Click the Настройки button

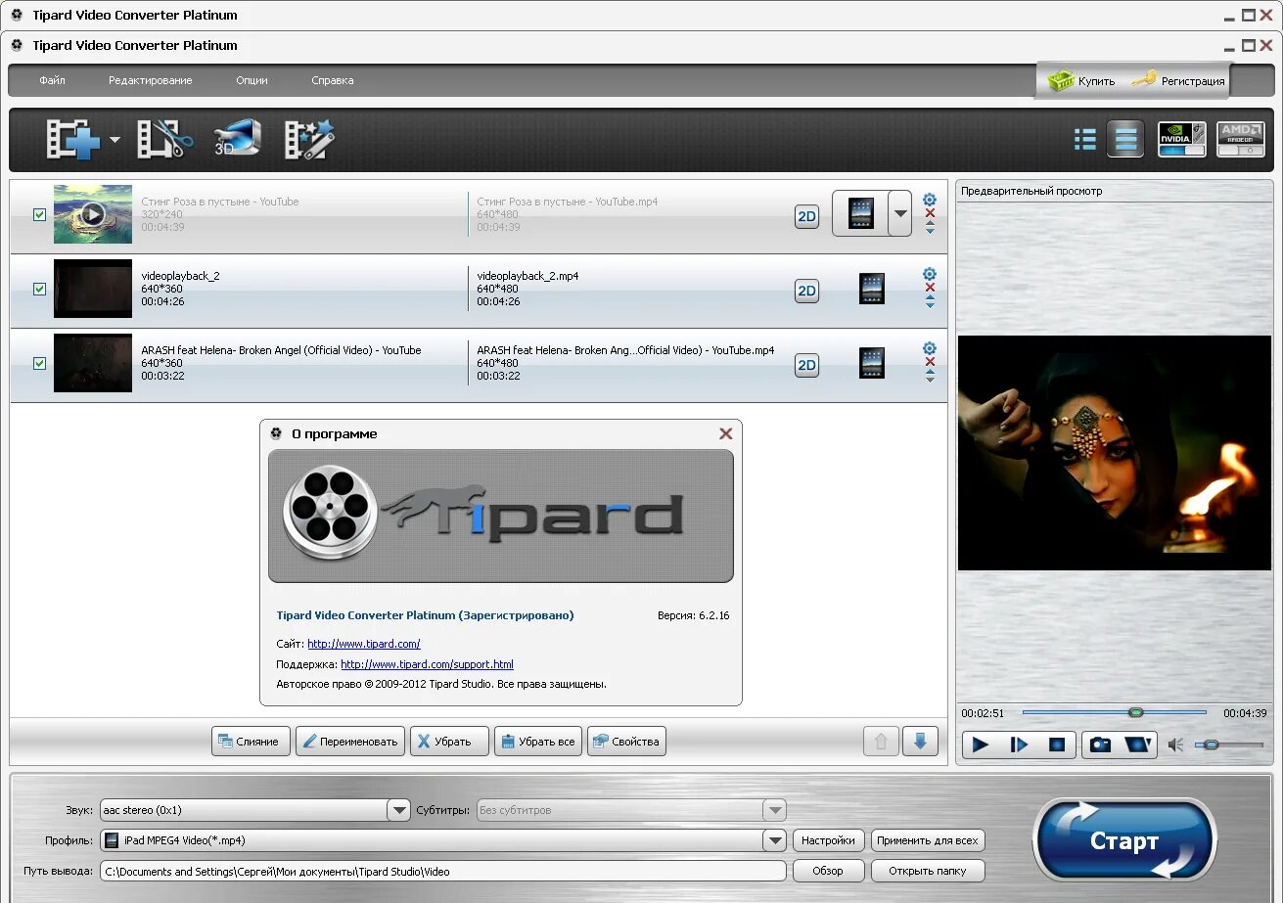828,840
